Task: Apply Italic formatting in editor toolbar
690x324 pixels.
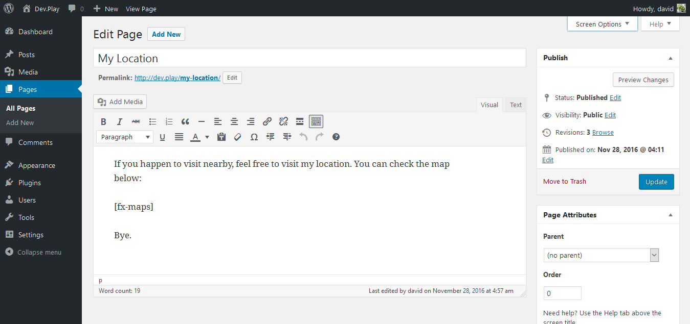Action: (120, 121)
